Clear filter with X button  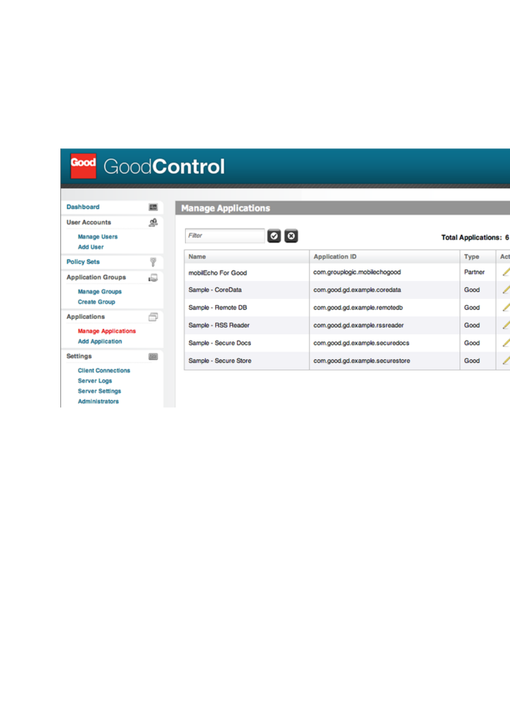tap(291, 236)
